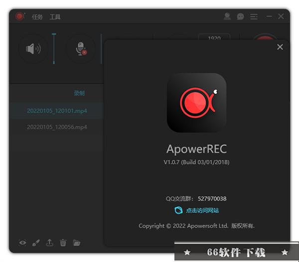Open the user account icon
Image resolution: width=299 pixels, height=262 pixels.
click(x=227, y=16)
